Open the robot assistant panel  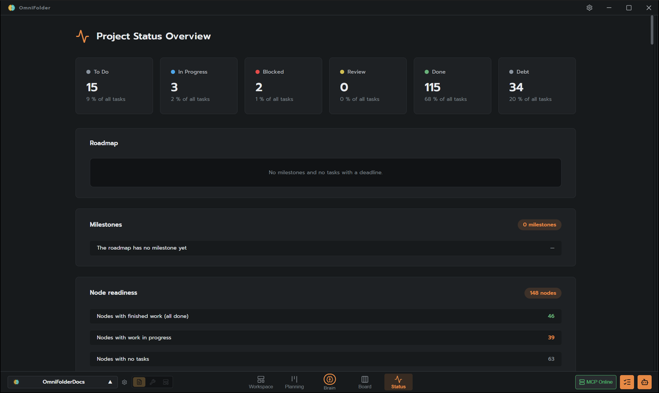(644, 382)
